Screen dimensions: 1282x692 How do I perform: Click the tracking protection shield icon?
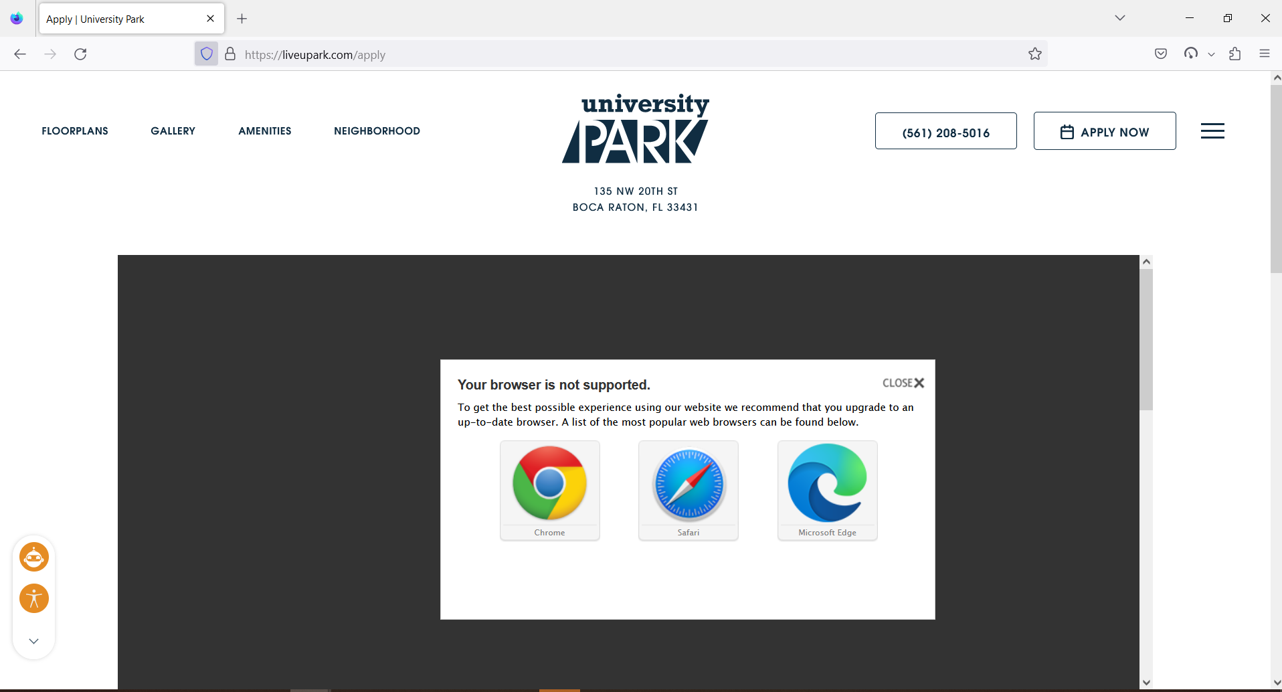[206, 54]
